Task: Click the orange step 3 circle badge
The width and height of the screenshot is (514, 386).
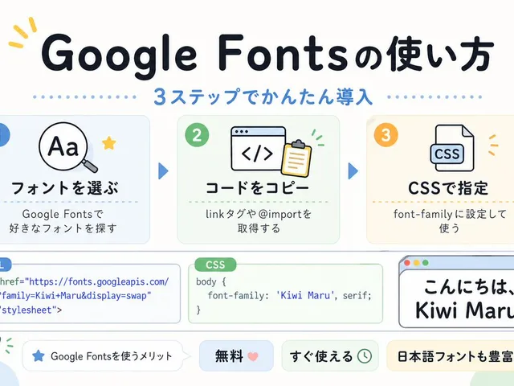Action: [x=385, y=134]
